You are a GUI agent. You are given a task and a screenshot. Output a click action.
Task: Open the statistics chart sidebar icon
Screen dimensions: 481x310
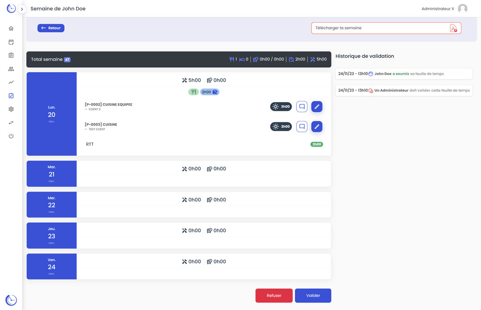point(11,82)
